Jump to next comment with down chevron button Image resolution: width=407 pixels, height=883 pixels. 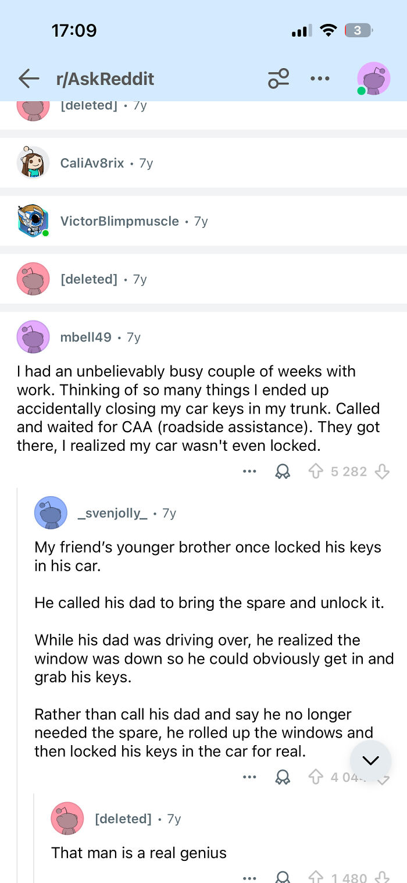pos(370,760)
